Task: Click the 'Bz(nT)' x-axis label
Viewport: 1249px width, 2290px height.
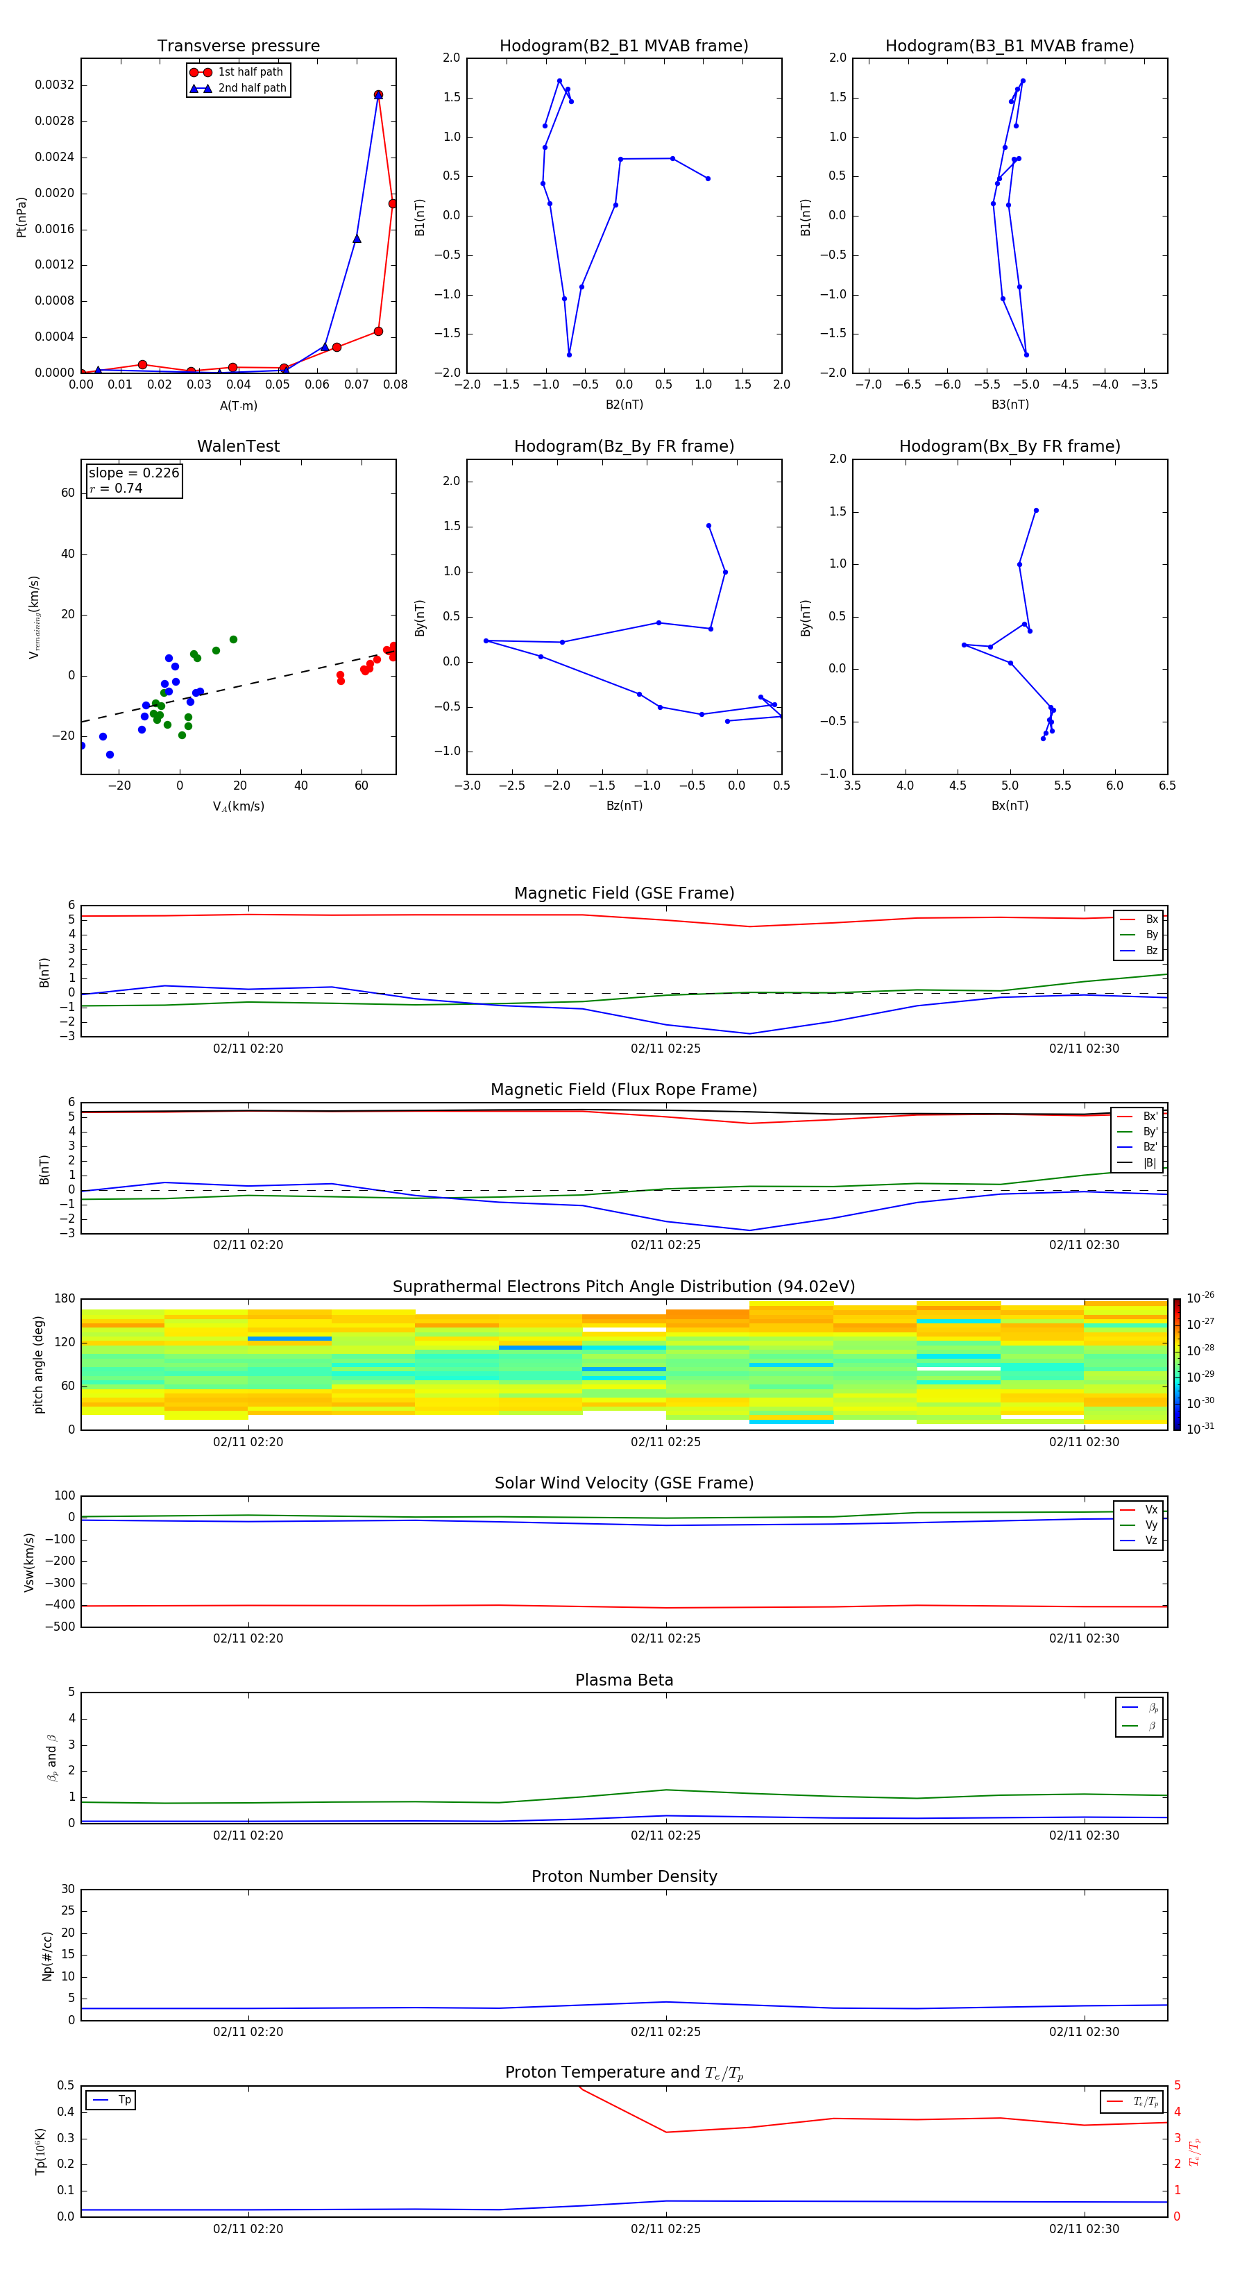Action: (624, 806)
